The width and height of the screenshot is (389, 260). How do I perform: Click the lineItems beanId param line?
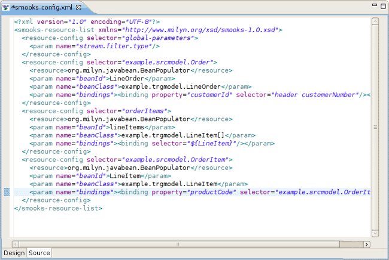(x=102, y=127)
